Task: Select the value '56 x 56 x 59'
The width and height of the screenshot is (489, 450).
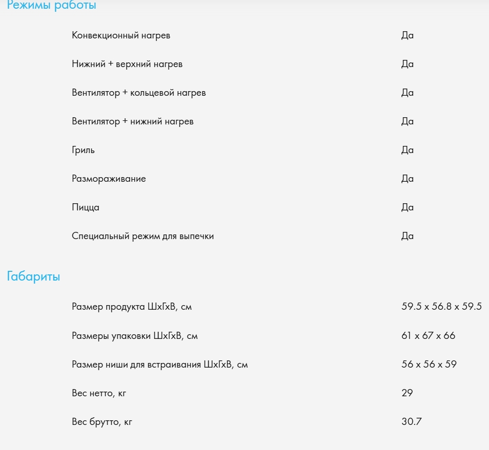Action: click(x=429, y=365)
